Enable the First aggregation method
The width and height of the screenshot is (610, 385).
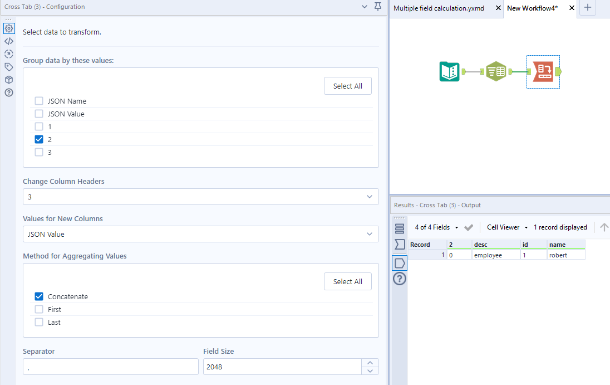coord(38,309)
